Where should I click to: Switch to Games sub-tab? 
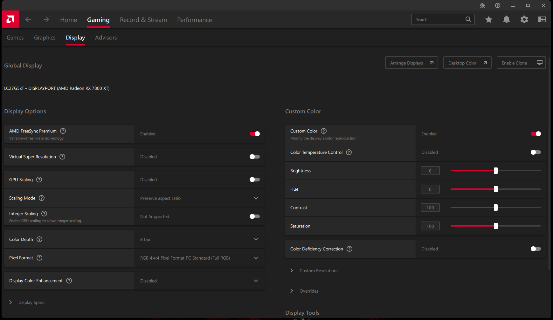pyautogui.click(x=15, y=37)
